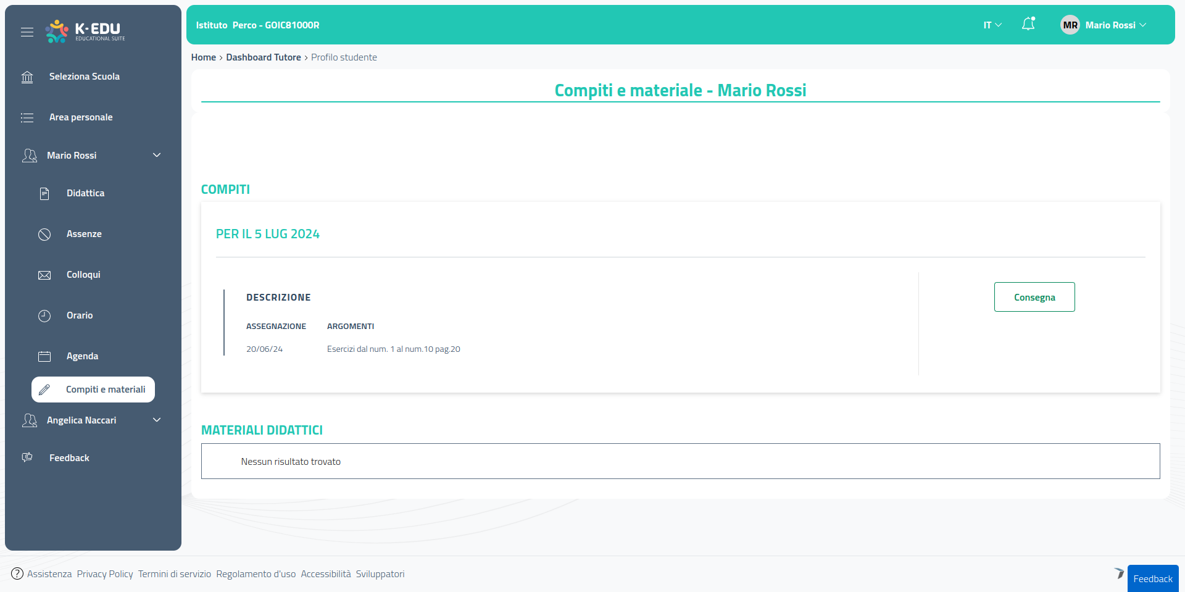Viewport: 1185px width, 592px height.
Task: Expand the Angelica Naccari sidebar section
Action: coord(157,420)
